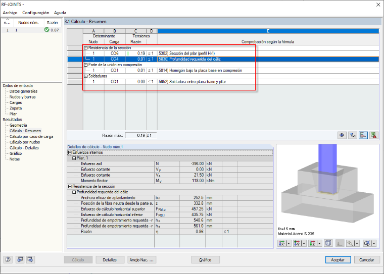Collapse Profundidad requerida del cáliz subsection
384x274 pixels.
[74, 192]
